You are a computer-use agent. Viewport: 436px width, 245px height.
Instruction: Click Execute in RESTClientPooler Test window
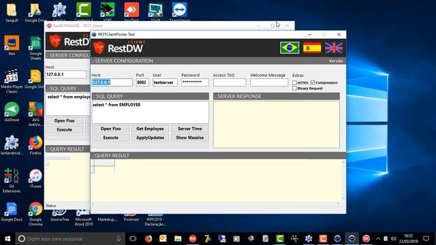tap(110, 137)
